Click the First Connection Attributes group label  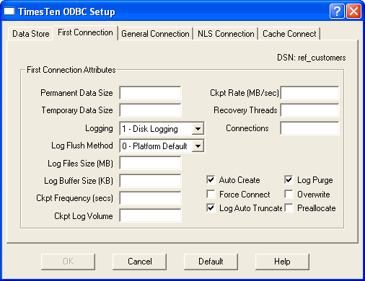pos(71,70)
